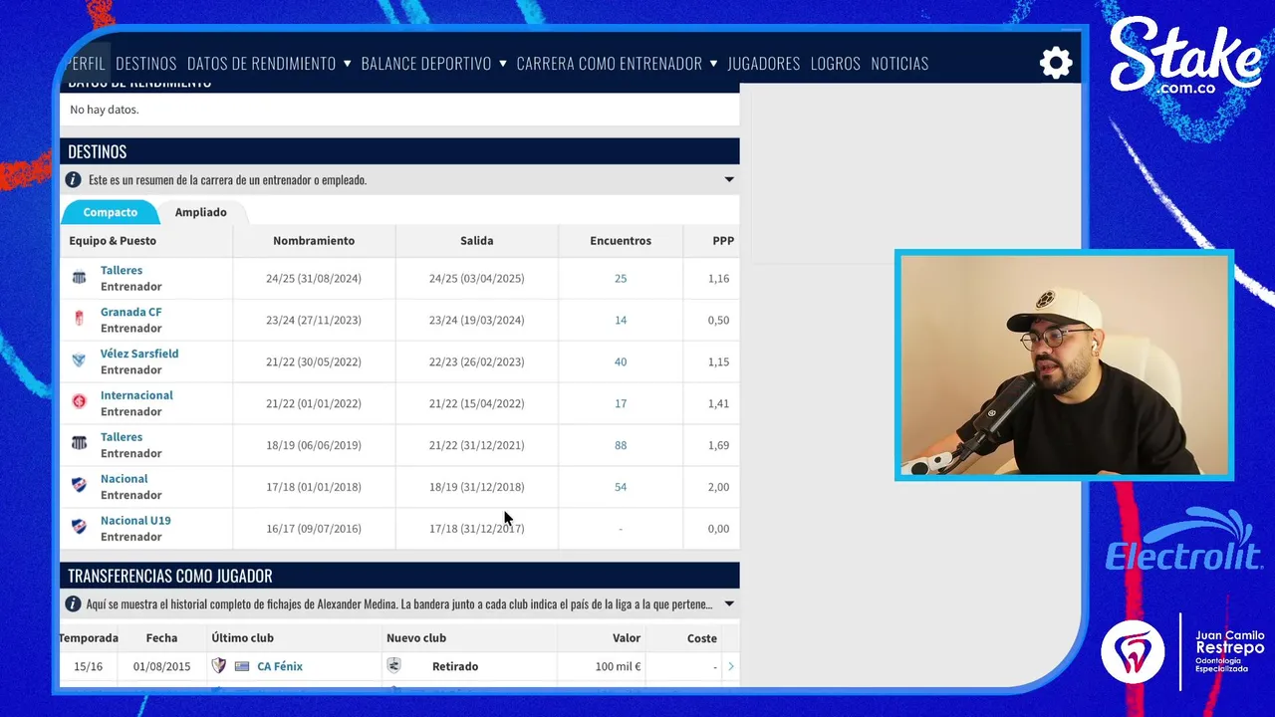Open the Nacional link dated 01/01/2018

[124, 479]
